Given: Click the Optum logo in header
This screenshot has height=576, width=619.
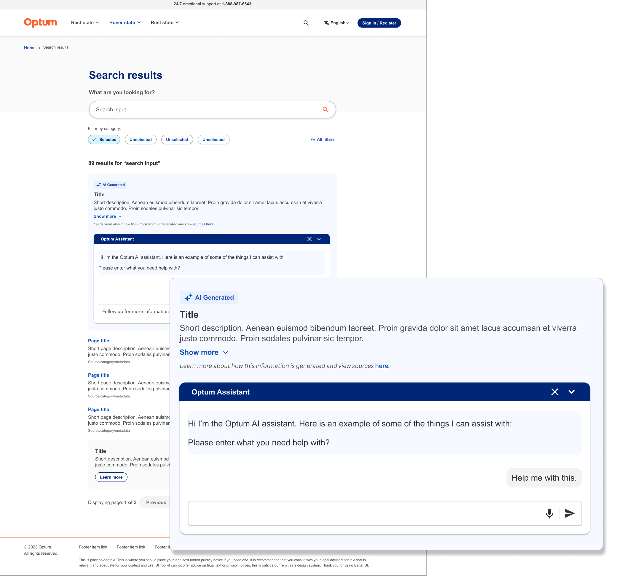Looking at the screenshot, I should coord(41,23).
